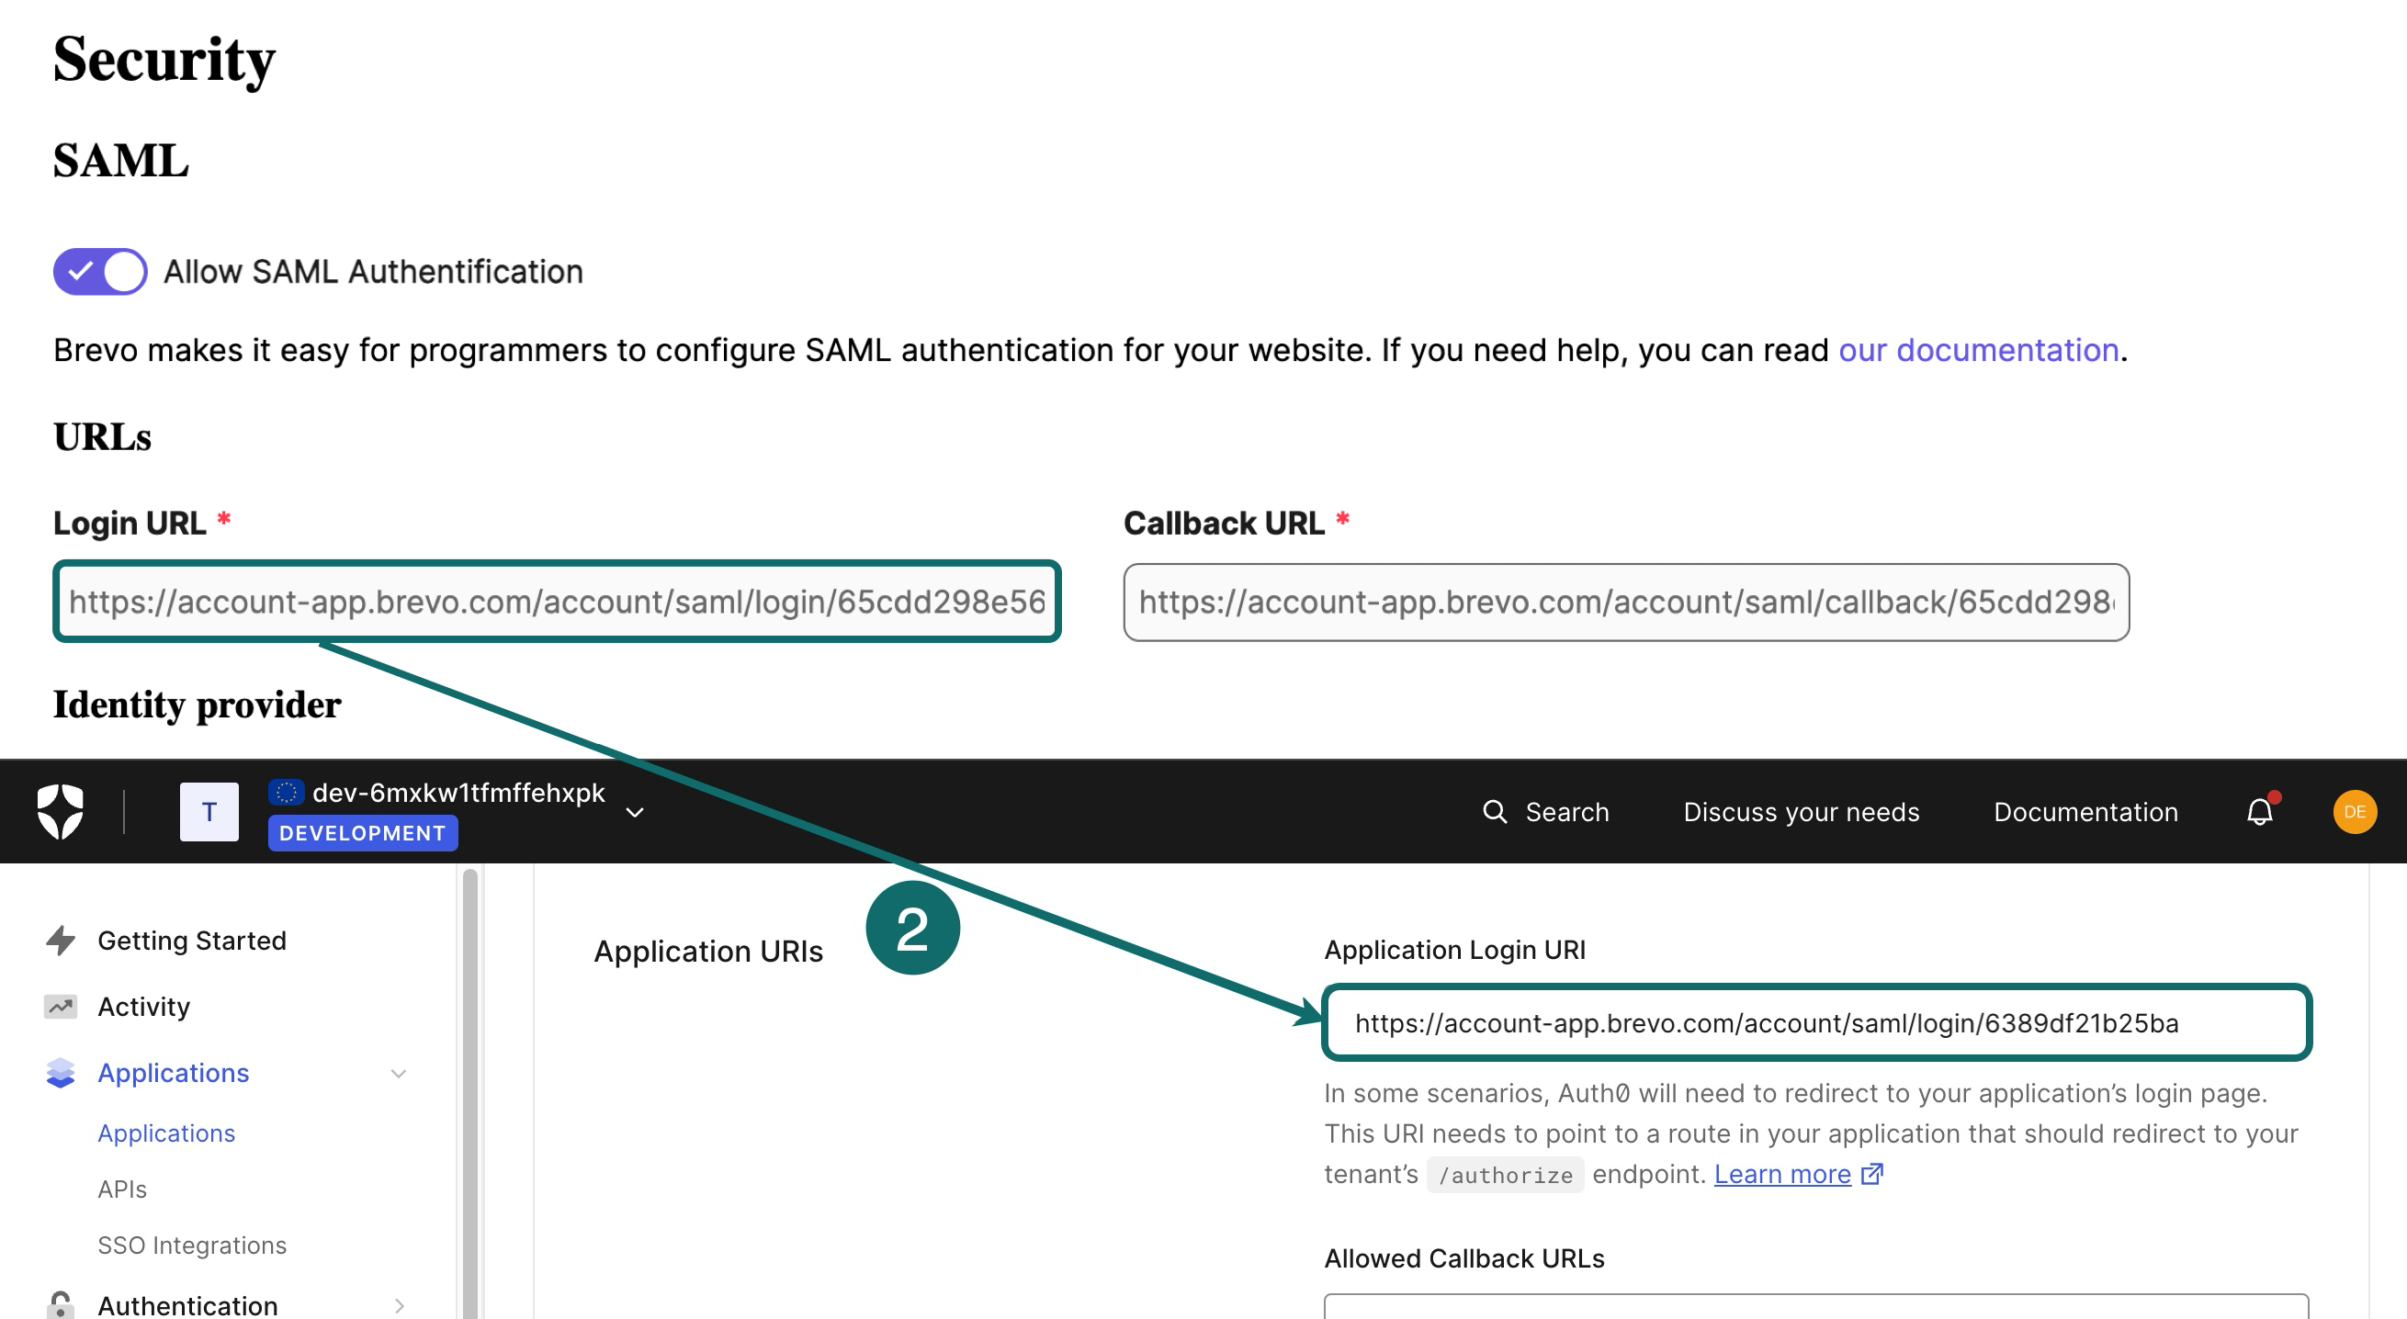Click the Auth0 shield logo
Screen dimensions: 2407x1319
[x=60, y=809]
